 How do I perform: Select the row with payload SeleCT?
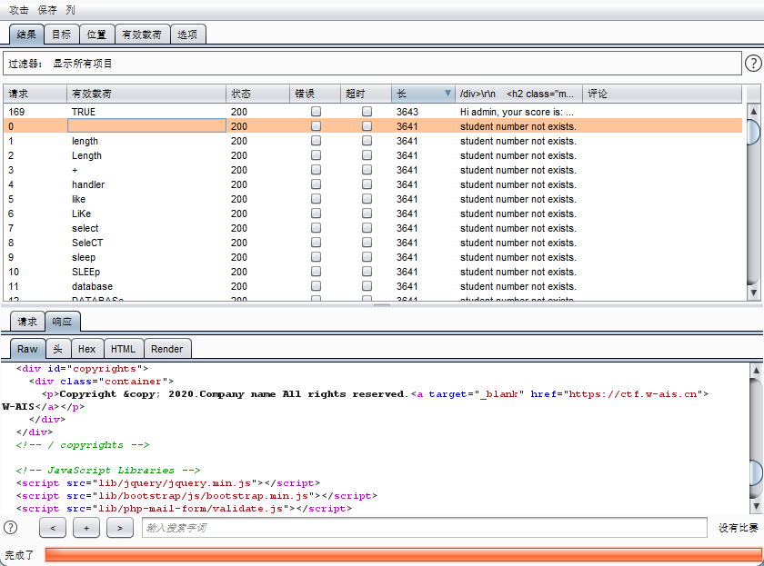coord(372,243)
